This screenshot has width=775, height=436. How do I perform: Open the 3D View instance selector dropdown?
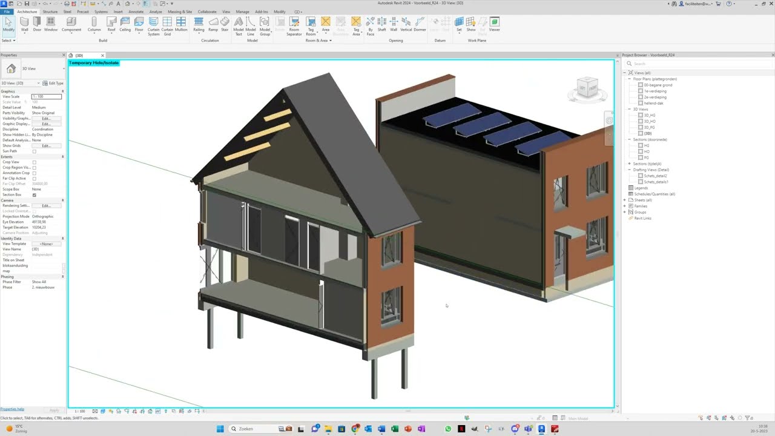pos(21,83)
